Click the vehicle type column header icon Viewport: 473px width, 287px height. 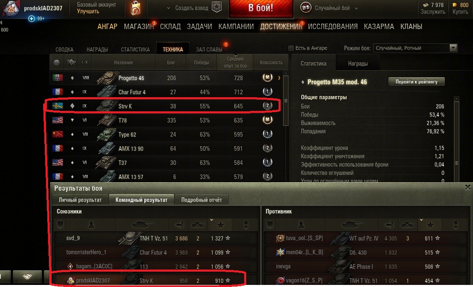[71, 62]
